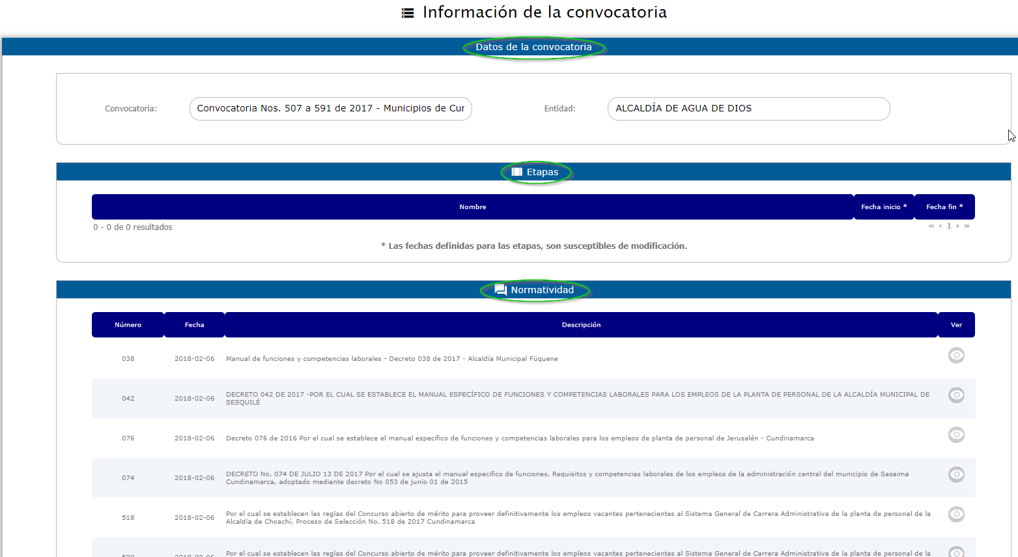
Task: Sort Etapas table by Nombre column
Action: (x=472, y=207)
